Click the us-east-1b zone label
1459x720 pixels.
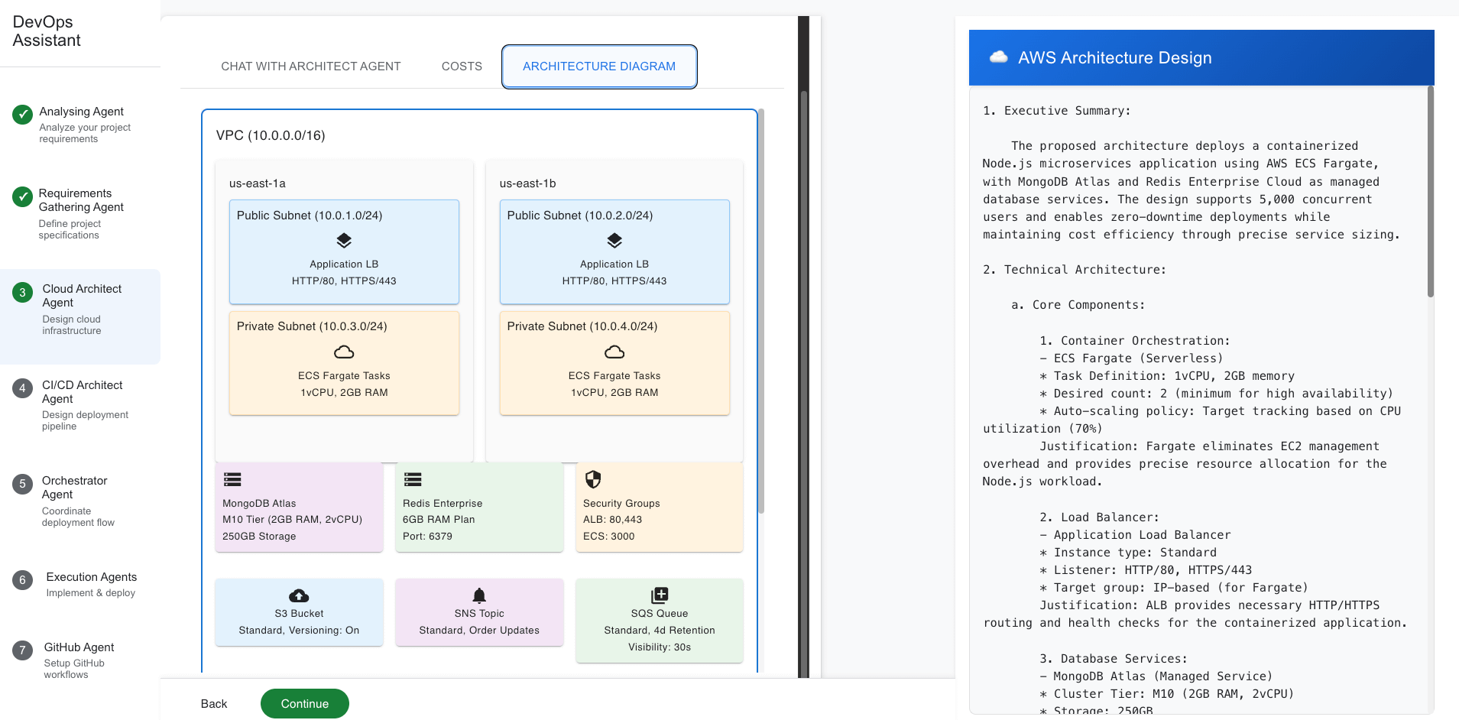pos(528,183)
